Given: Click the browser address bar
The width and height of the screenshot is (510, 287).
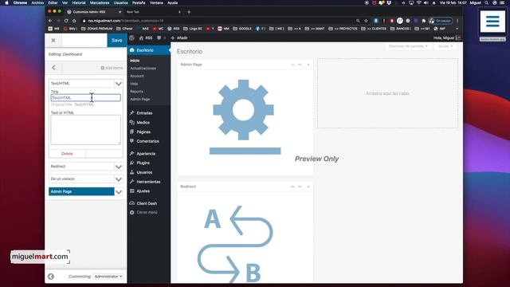Looking at the screenshot, I should click(x=218, y=21).
